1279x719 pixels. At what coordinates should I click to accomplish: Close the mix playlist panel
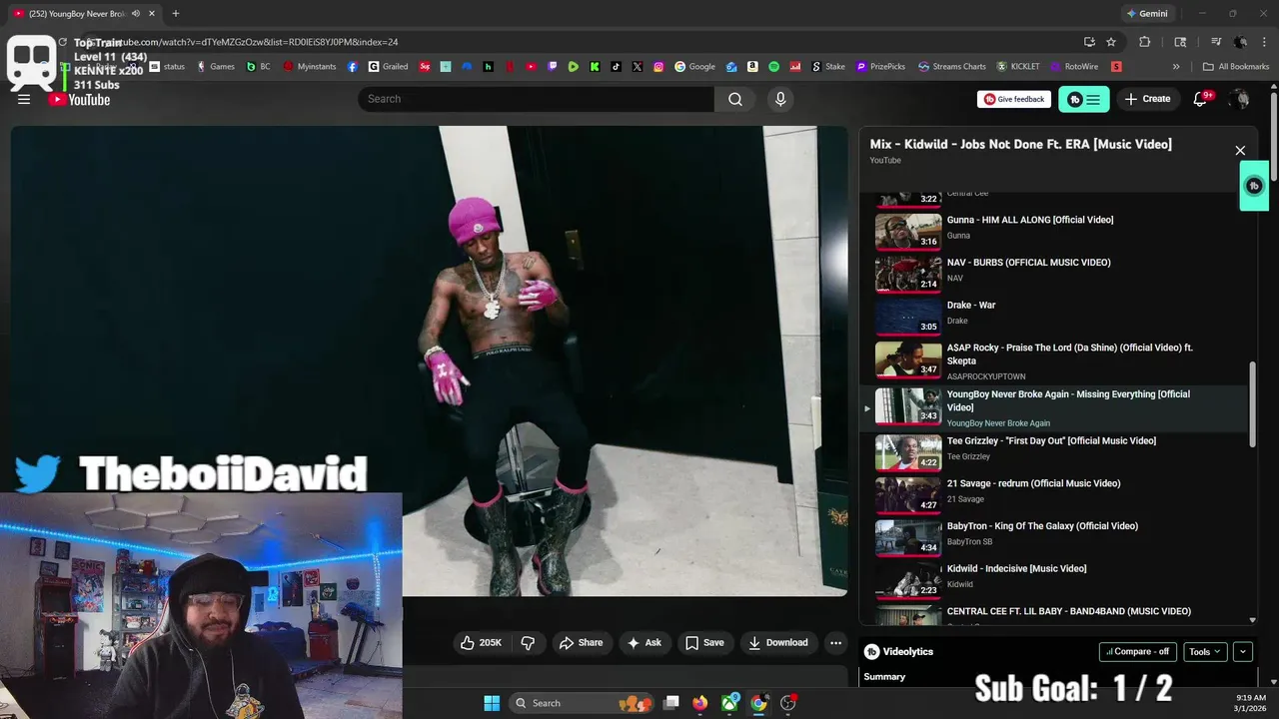pos(1240,151)
